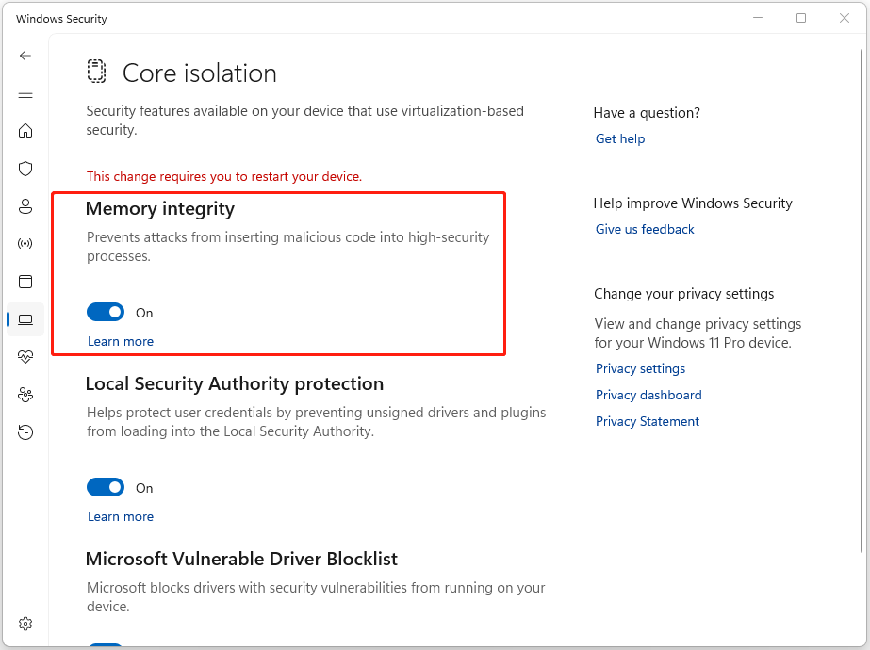Open Privacy settings link

(x=640, y=368)
